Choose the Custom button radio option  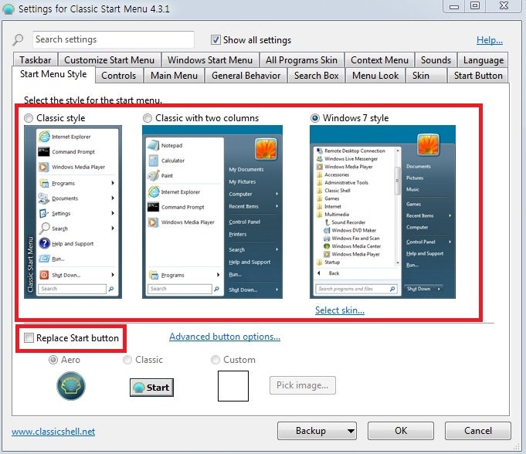215,360
